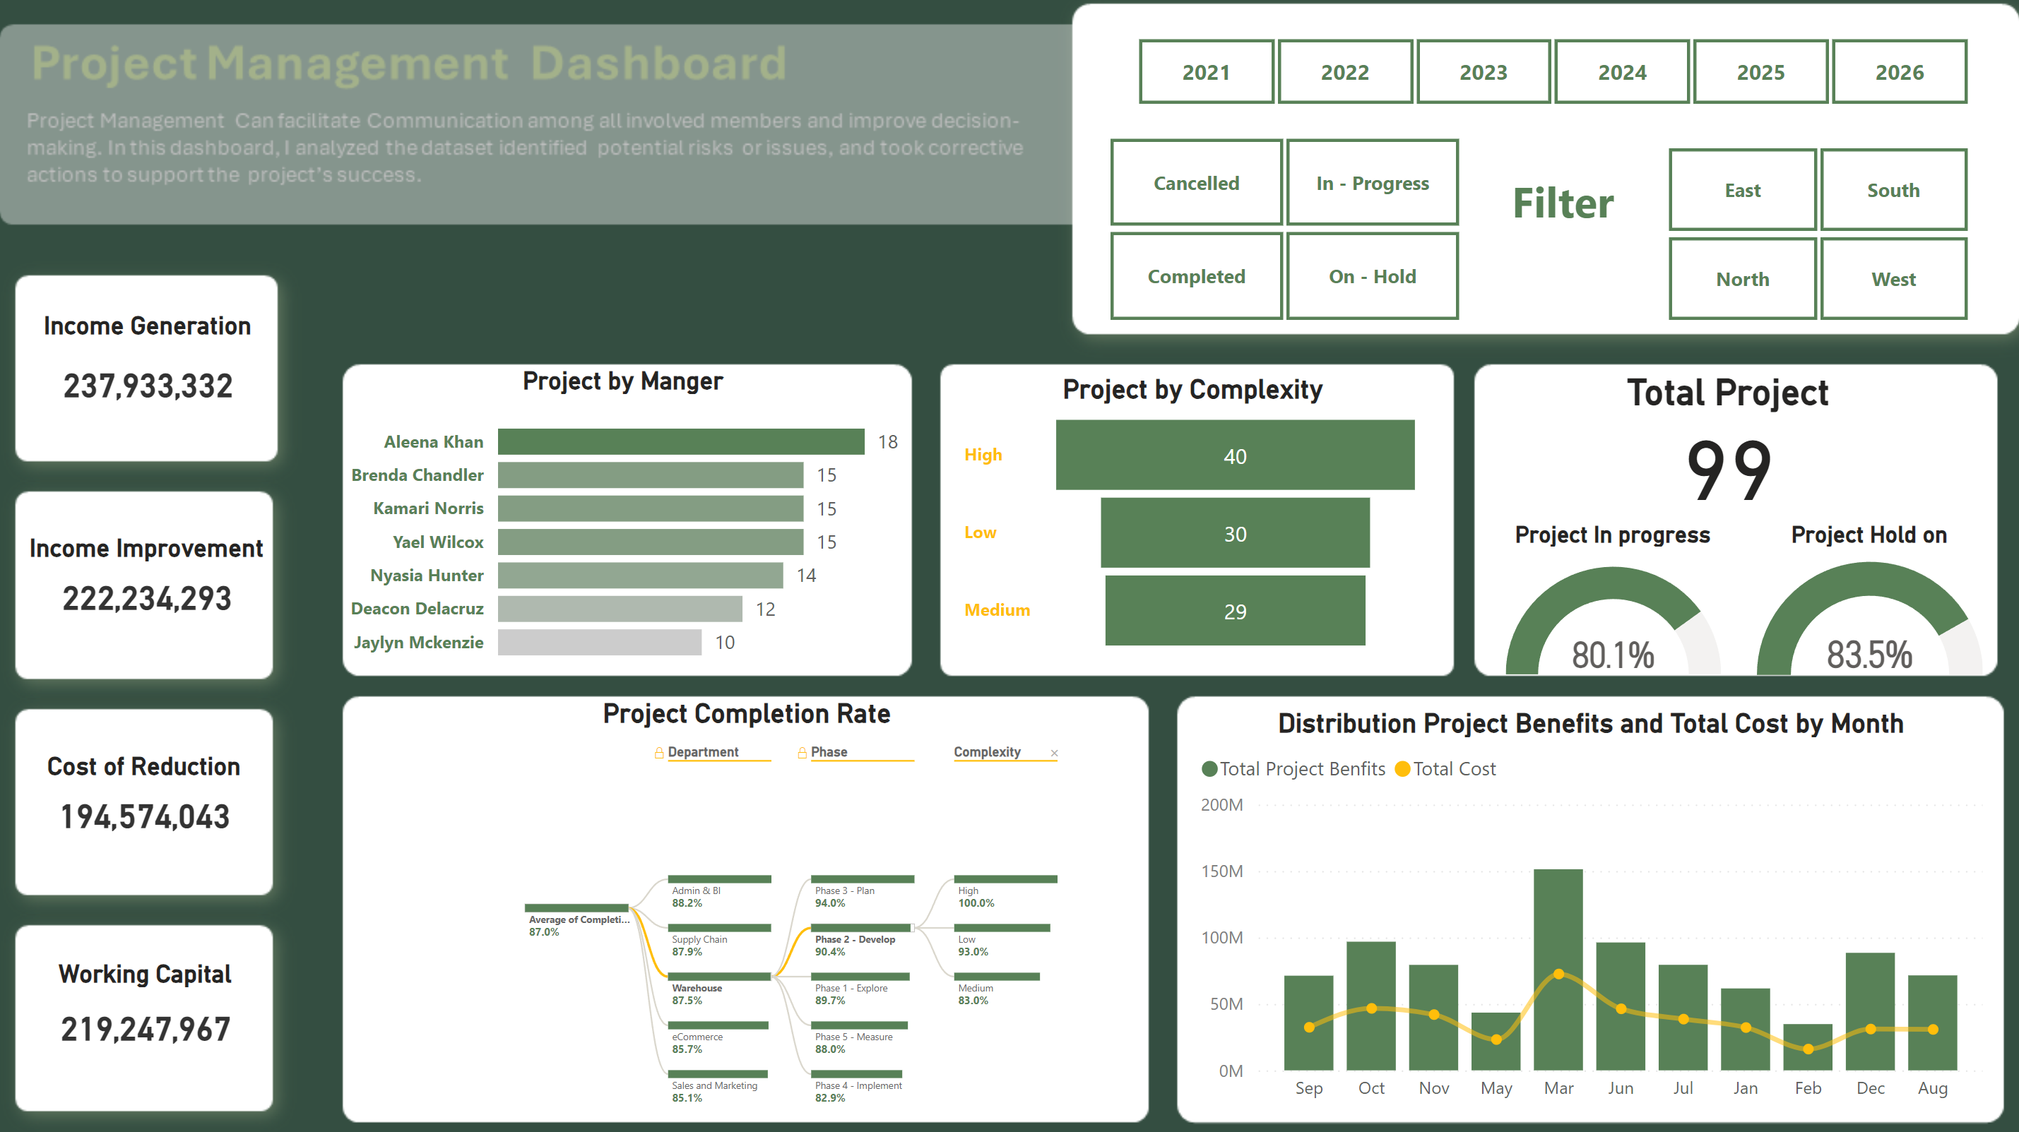
Task: Expand the Warehouse node in the tree
Action: pos(718,977)
